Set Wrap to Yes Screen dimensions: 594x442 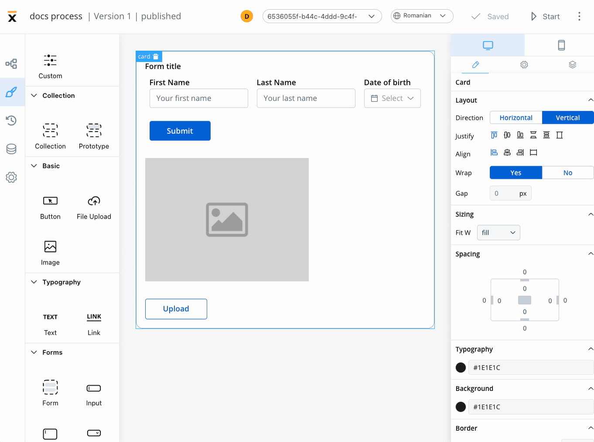coord(516,172)
